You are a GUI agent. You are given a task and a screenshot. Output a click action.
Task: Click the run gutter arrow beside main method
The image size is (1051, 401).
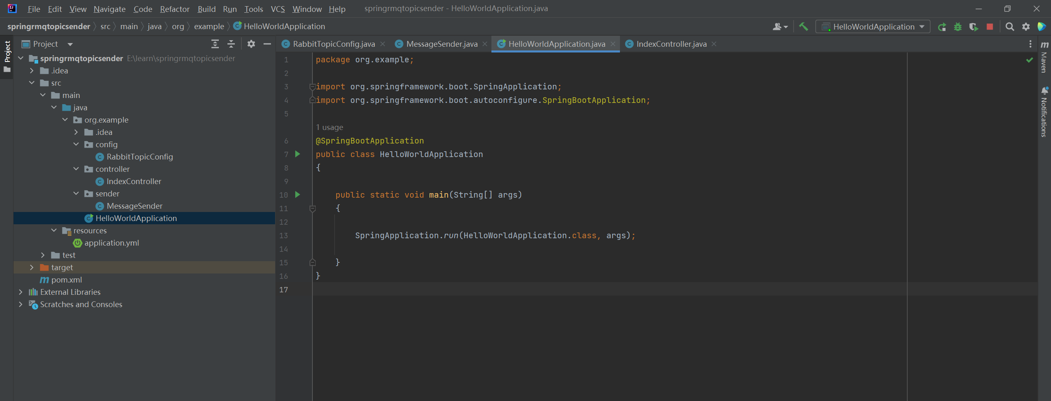coord(298,195)
